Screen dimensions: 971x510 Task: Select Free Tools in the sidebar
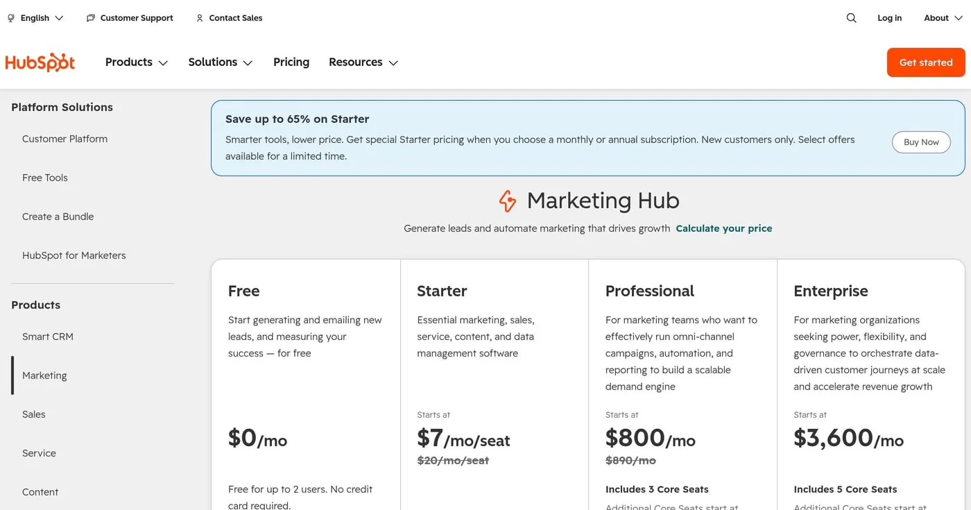[x=45, y=178]
